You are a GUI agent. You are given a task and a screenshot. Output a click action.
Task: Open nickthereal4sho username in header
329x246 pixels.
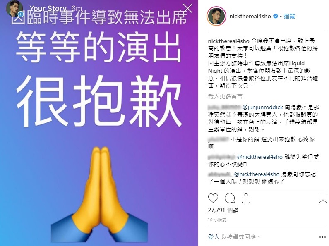(250, 16)
